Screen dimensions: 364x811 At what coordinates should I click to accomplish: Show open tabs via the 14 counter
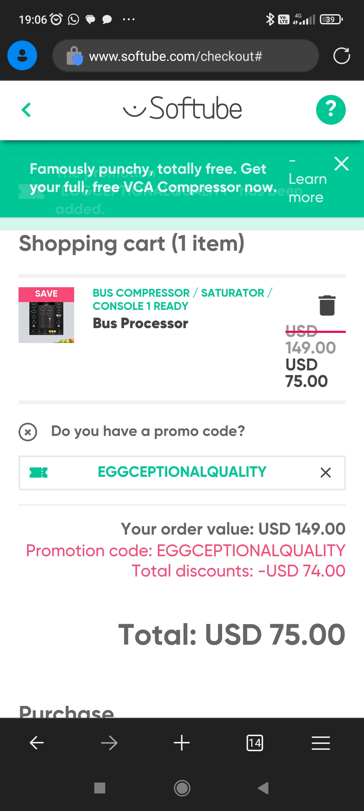[254, 743]
